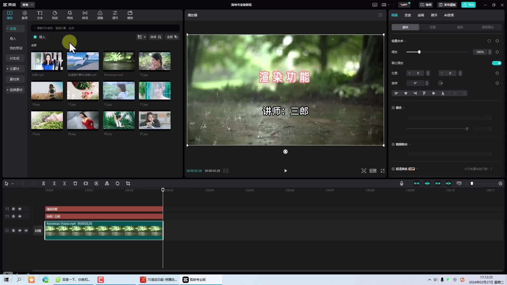Click the 审阅 review button
Viewport: 507px width, 285px height.
(426, 5)
